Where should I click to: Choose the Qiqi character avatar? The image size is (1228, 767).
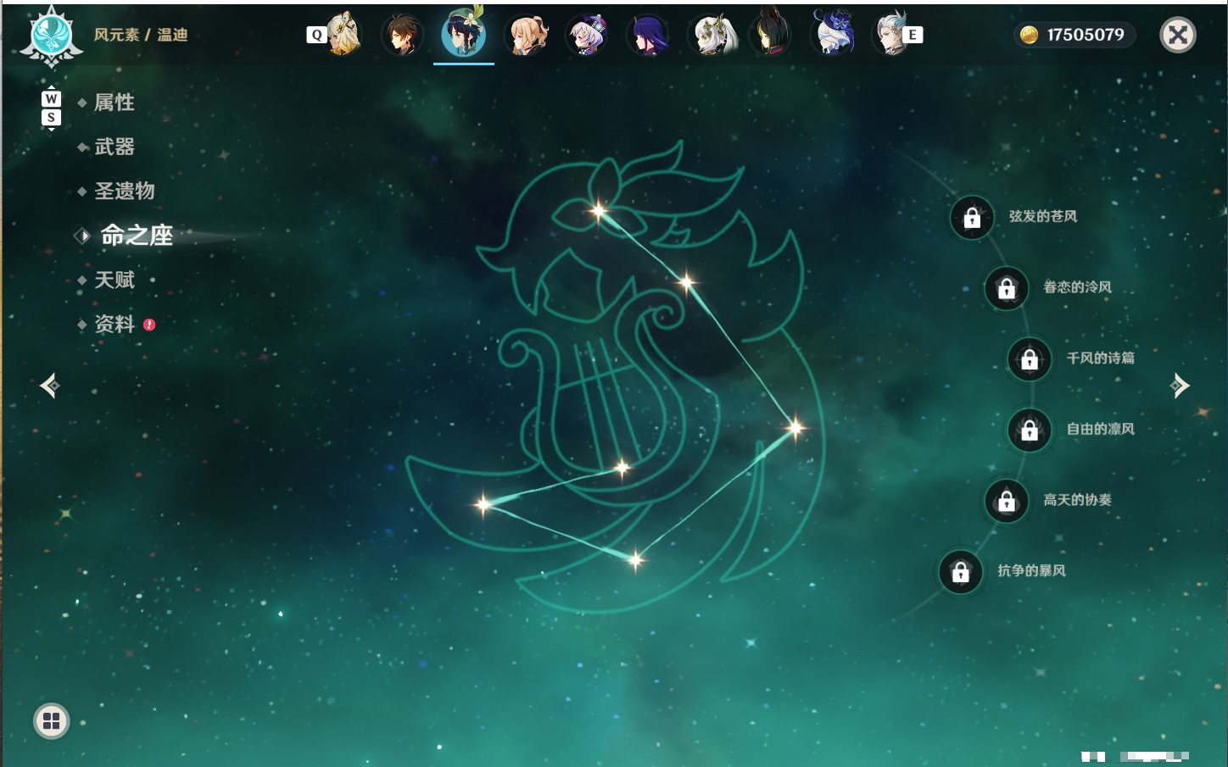pos(586,35)
